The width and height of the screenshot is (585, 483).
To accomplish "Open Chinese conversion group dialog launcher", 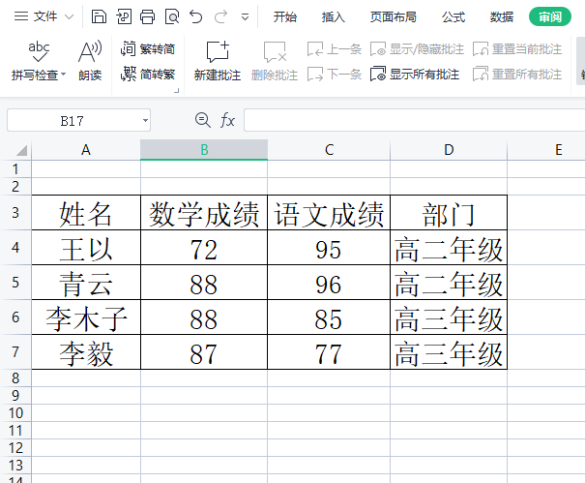I will click(177, 90).
